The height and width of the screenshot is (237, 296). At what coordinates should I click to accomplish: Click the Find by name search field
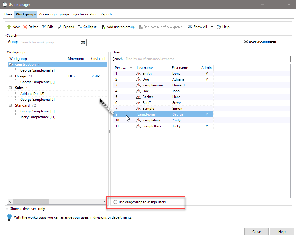click(x=207, y=59)
